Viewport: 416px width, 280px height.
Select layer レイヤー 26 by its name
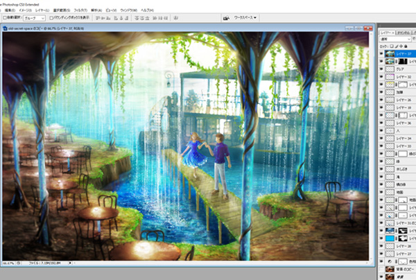point(404,100)
